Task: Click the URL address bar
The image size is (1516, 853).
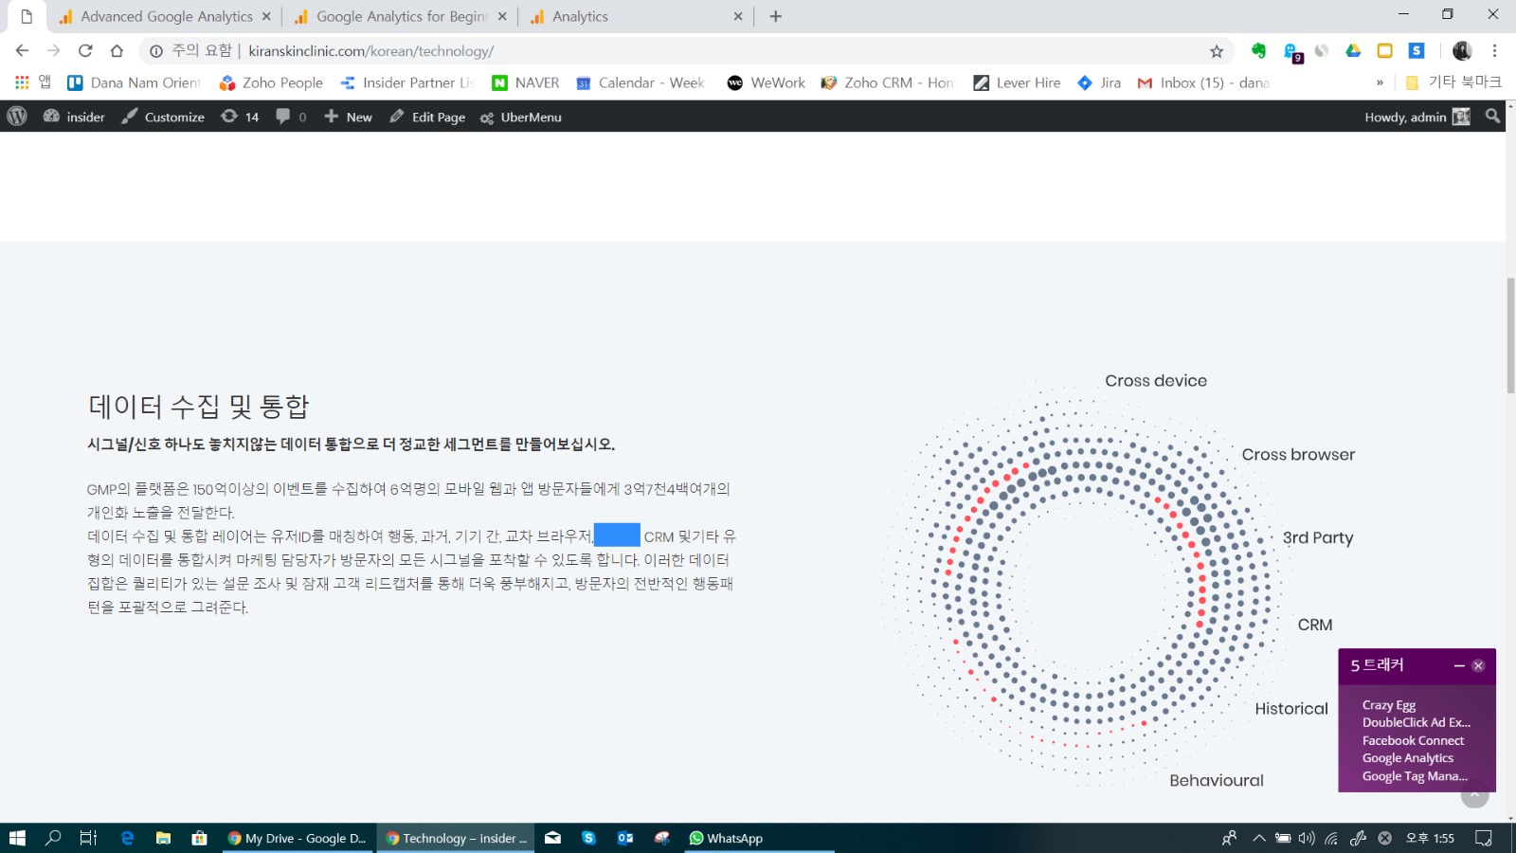Action: (x=663, y=51)
